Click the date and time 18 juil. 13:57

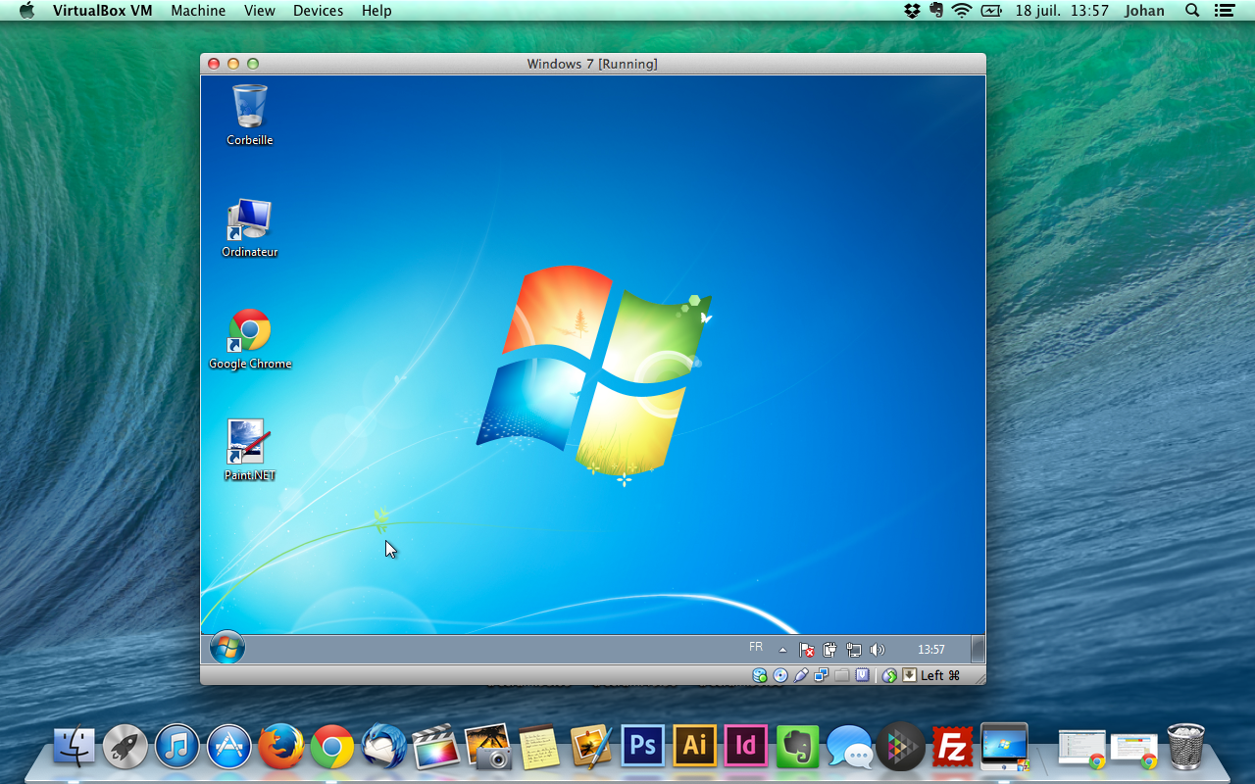coord(1062,11)
